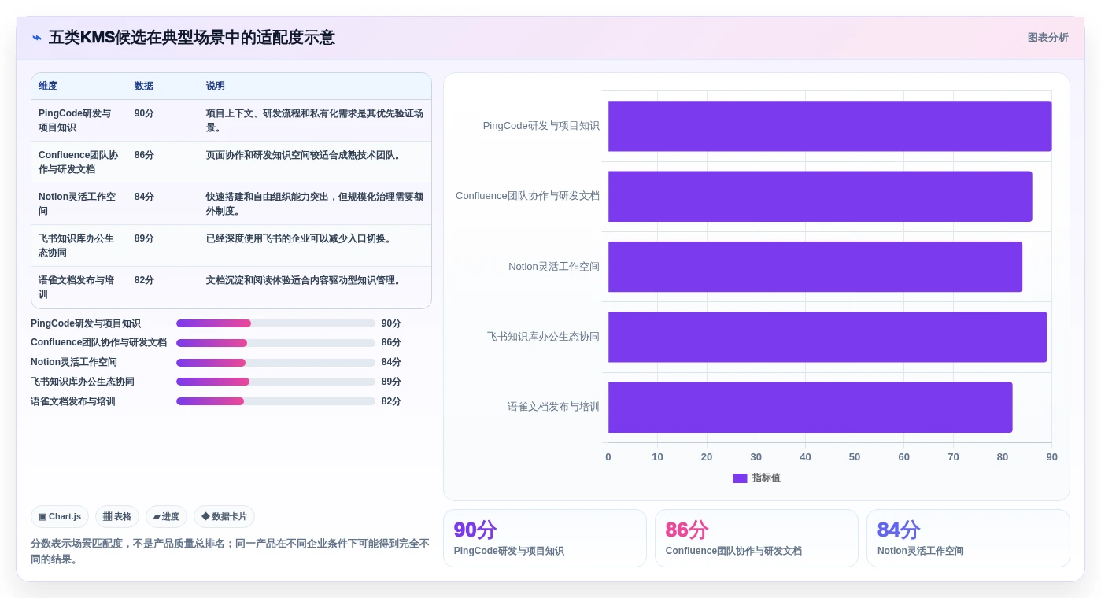Screen dimensions: 1101x598
Task: Click the 图表分析 label in header
Action: (x=1047, y=38)
